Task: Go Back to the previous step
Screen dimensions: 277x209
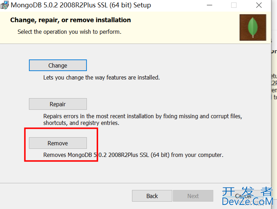Action: point(152,196)
